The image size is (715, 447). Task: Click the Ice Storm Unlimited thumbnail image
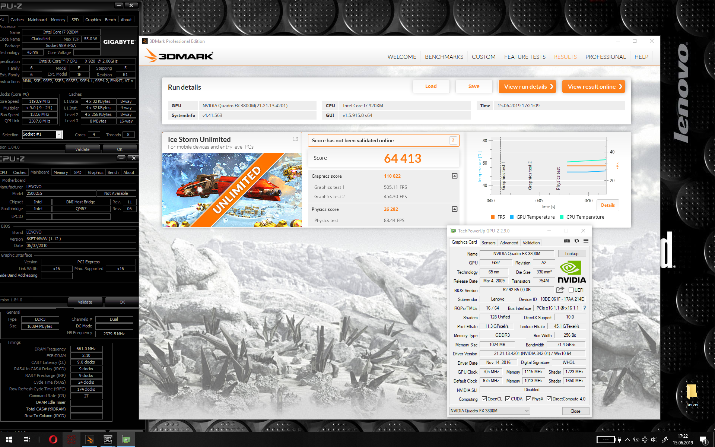coord(232,190)
